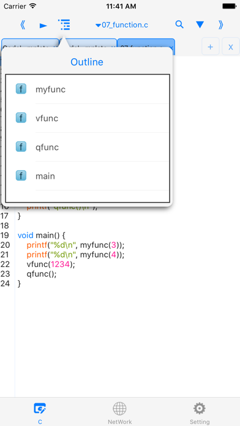This screenshot has width=240, height=426.
Task: Tap the double right chevron icon
Action: (x=220, y=25)
